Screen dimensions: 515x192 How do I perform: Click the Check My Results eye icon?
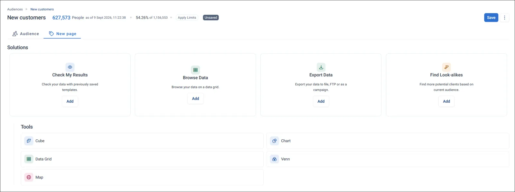70,67
